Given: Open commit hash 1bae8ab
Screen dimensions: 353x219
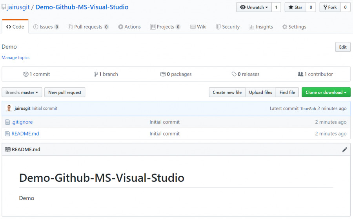Looking at the screenshot, I should (x=308, y=109).
